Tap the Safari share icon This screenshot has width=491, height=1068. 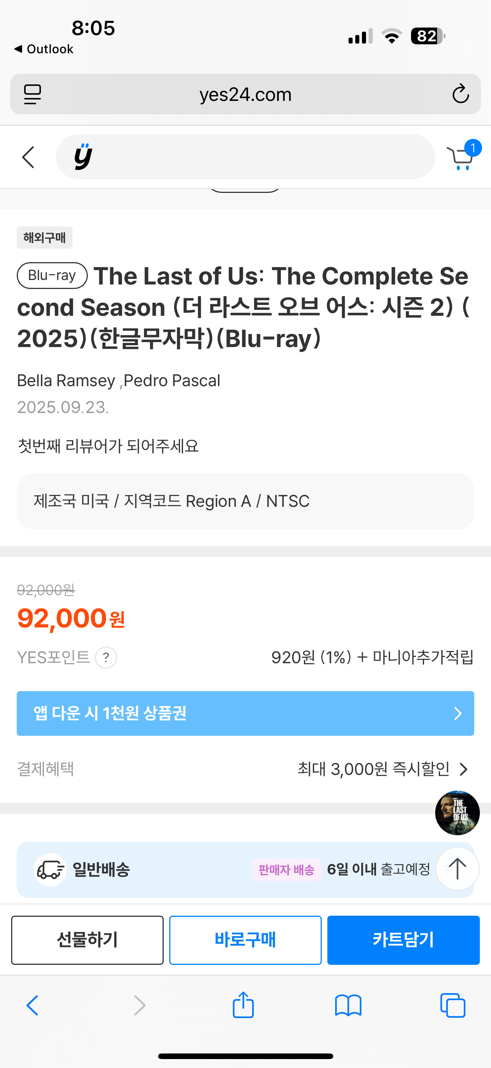click(x=243, y=1005)
